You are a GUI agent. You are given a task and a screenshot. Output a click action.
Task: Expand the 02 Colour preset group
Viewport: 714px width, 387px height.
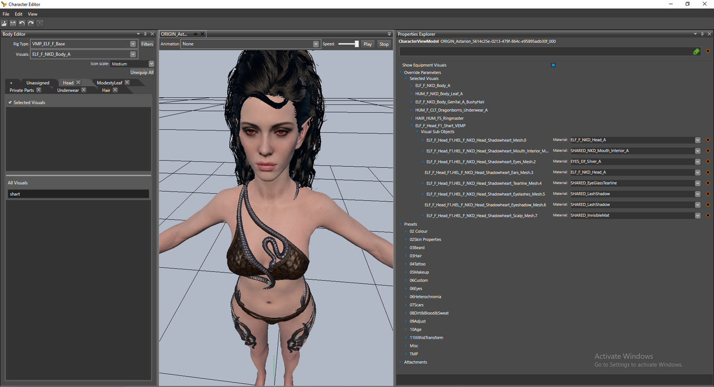(406, 231)
